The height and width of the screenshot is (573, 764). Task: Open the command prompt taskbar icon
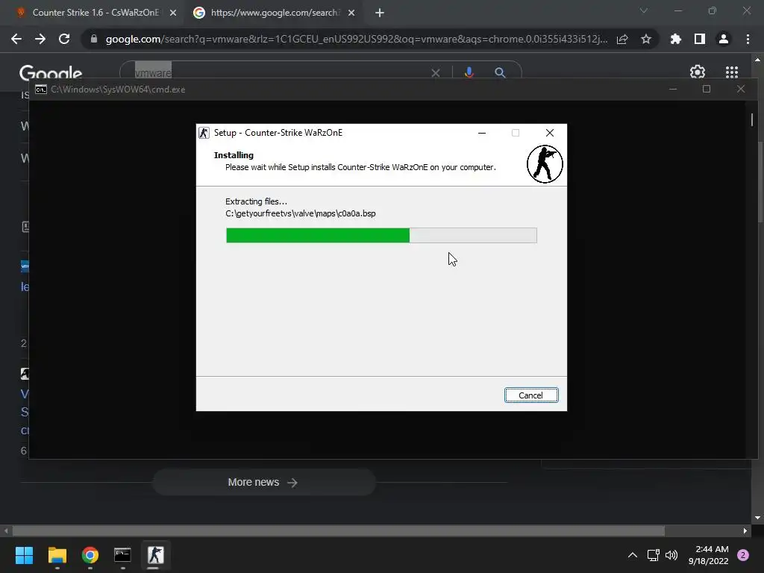coord(123,555)
